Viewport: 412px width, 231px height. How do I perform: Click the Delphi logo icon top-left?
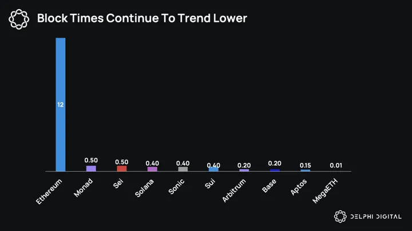coord(19,19)
